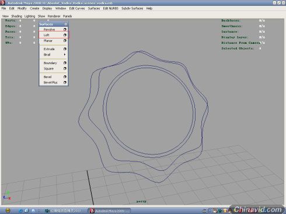Viewport: 286px width, 214px height.
Task: Open the Subdiv Surfaces menu
Action: coord(132,8)
